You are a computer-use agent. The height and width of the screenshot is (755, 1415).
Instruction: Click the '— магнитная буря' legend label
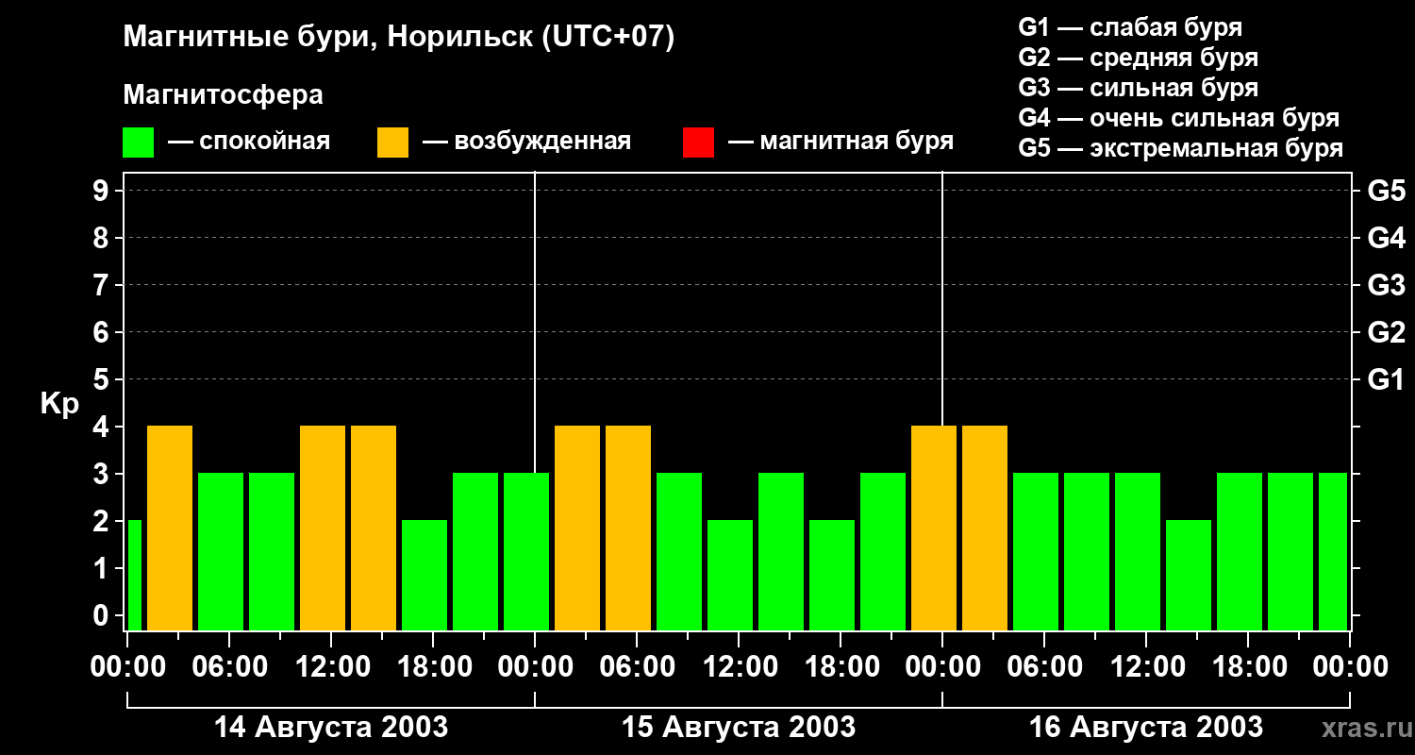pyautogui.click(x=841, y=142)
